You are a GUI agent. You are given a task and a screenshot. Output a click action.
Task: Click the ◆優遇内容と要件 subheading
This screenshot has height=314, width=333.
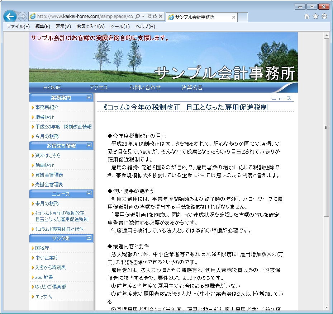(x=128, y=246)
